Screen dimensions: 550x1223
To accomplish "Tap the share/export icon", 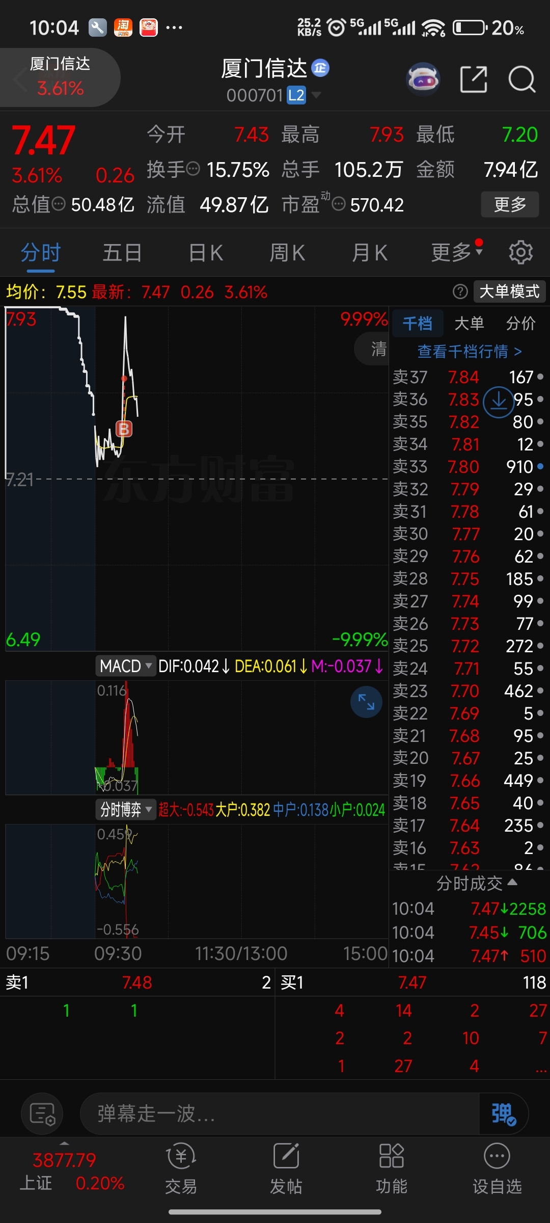I will (474, 79).
